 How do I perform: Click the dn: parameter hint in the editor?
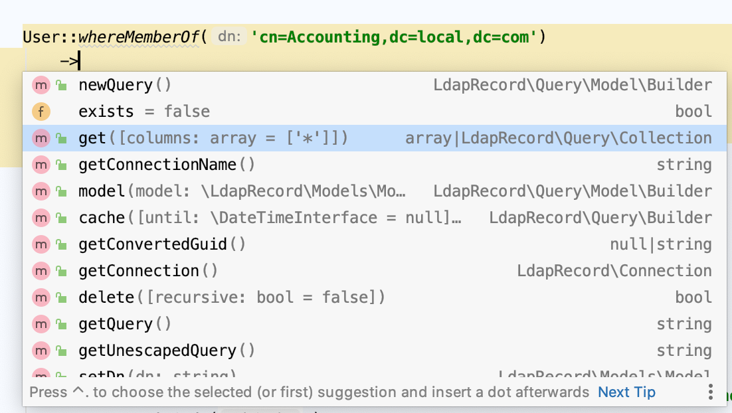[x=229, y=37]
